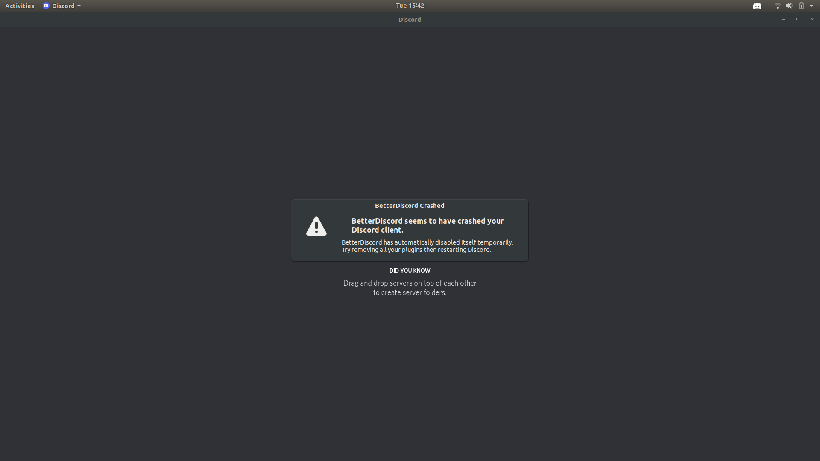Click the minimize window icon
The height and width of the screenshot is (461, 820).
tap(783, 19)
